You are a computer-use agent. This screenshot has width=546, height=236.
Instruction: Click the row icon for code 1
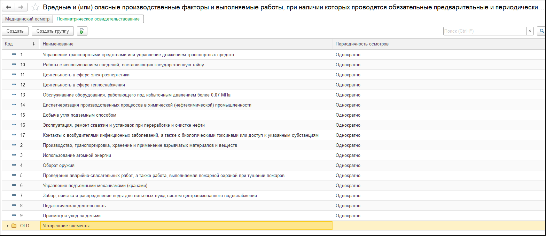14,54
